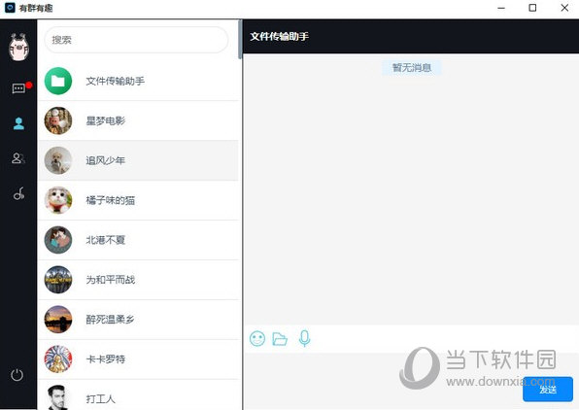579x410 pixels.
Task: Maximize the 有群有趣 window
Action: click(532, 8)
